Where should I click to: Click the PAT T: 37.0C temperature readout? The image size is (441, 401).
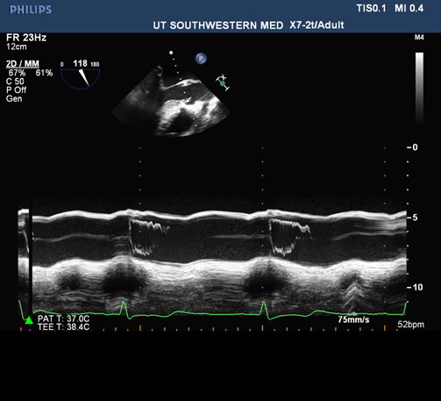pos(63,319)
